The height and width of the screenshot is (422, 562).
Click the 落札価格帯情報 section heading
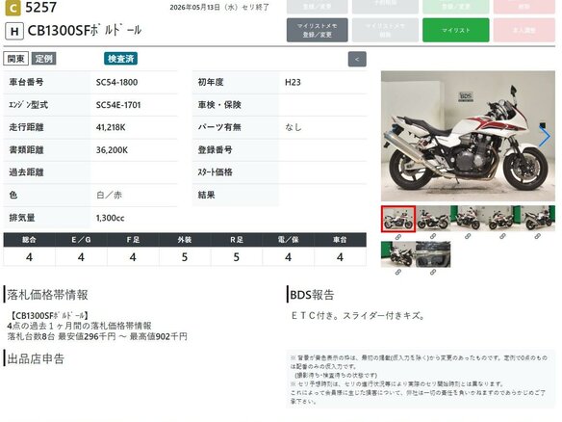point(47,295)
